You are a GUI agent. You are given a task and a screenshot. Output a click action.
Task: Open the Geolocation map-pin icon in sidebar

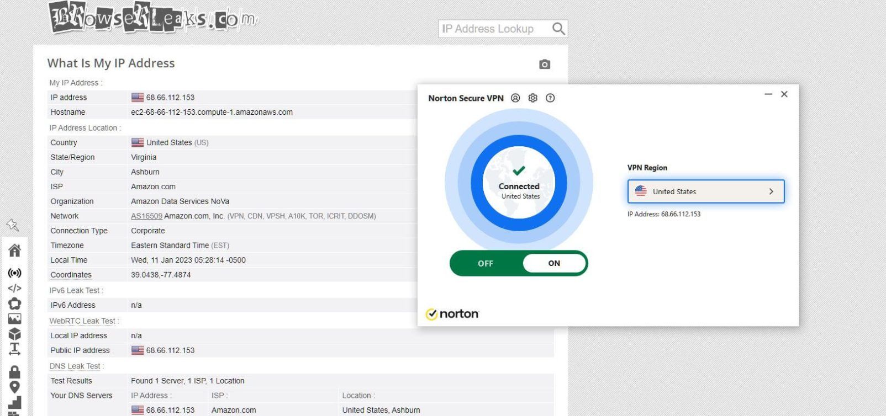[x=14, y=387]
